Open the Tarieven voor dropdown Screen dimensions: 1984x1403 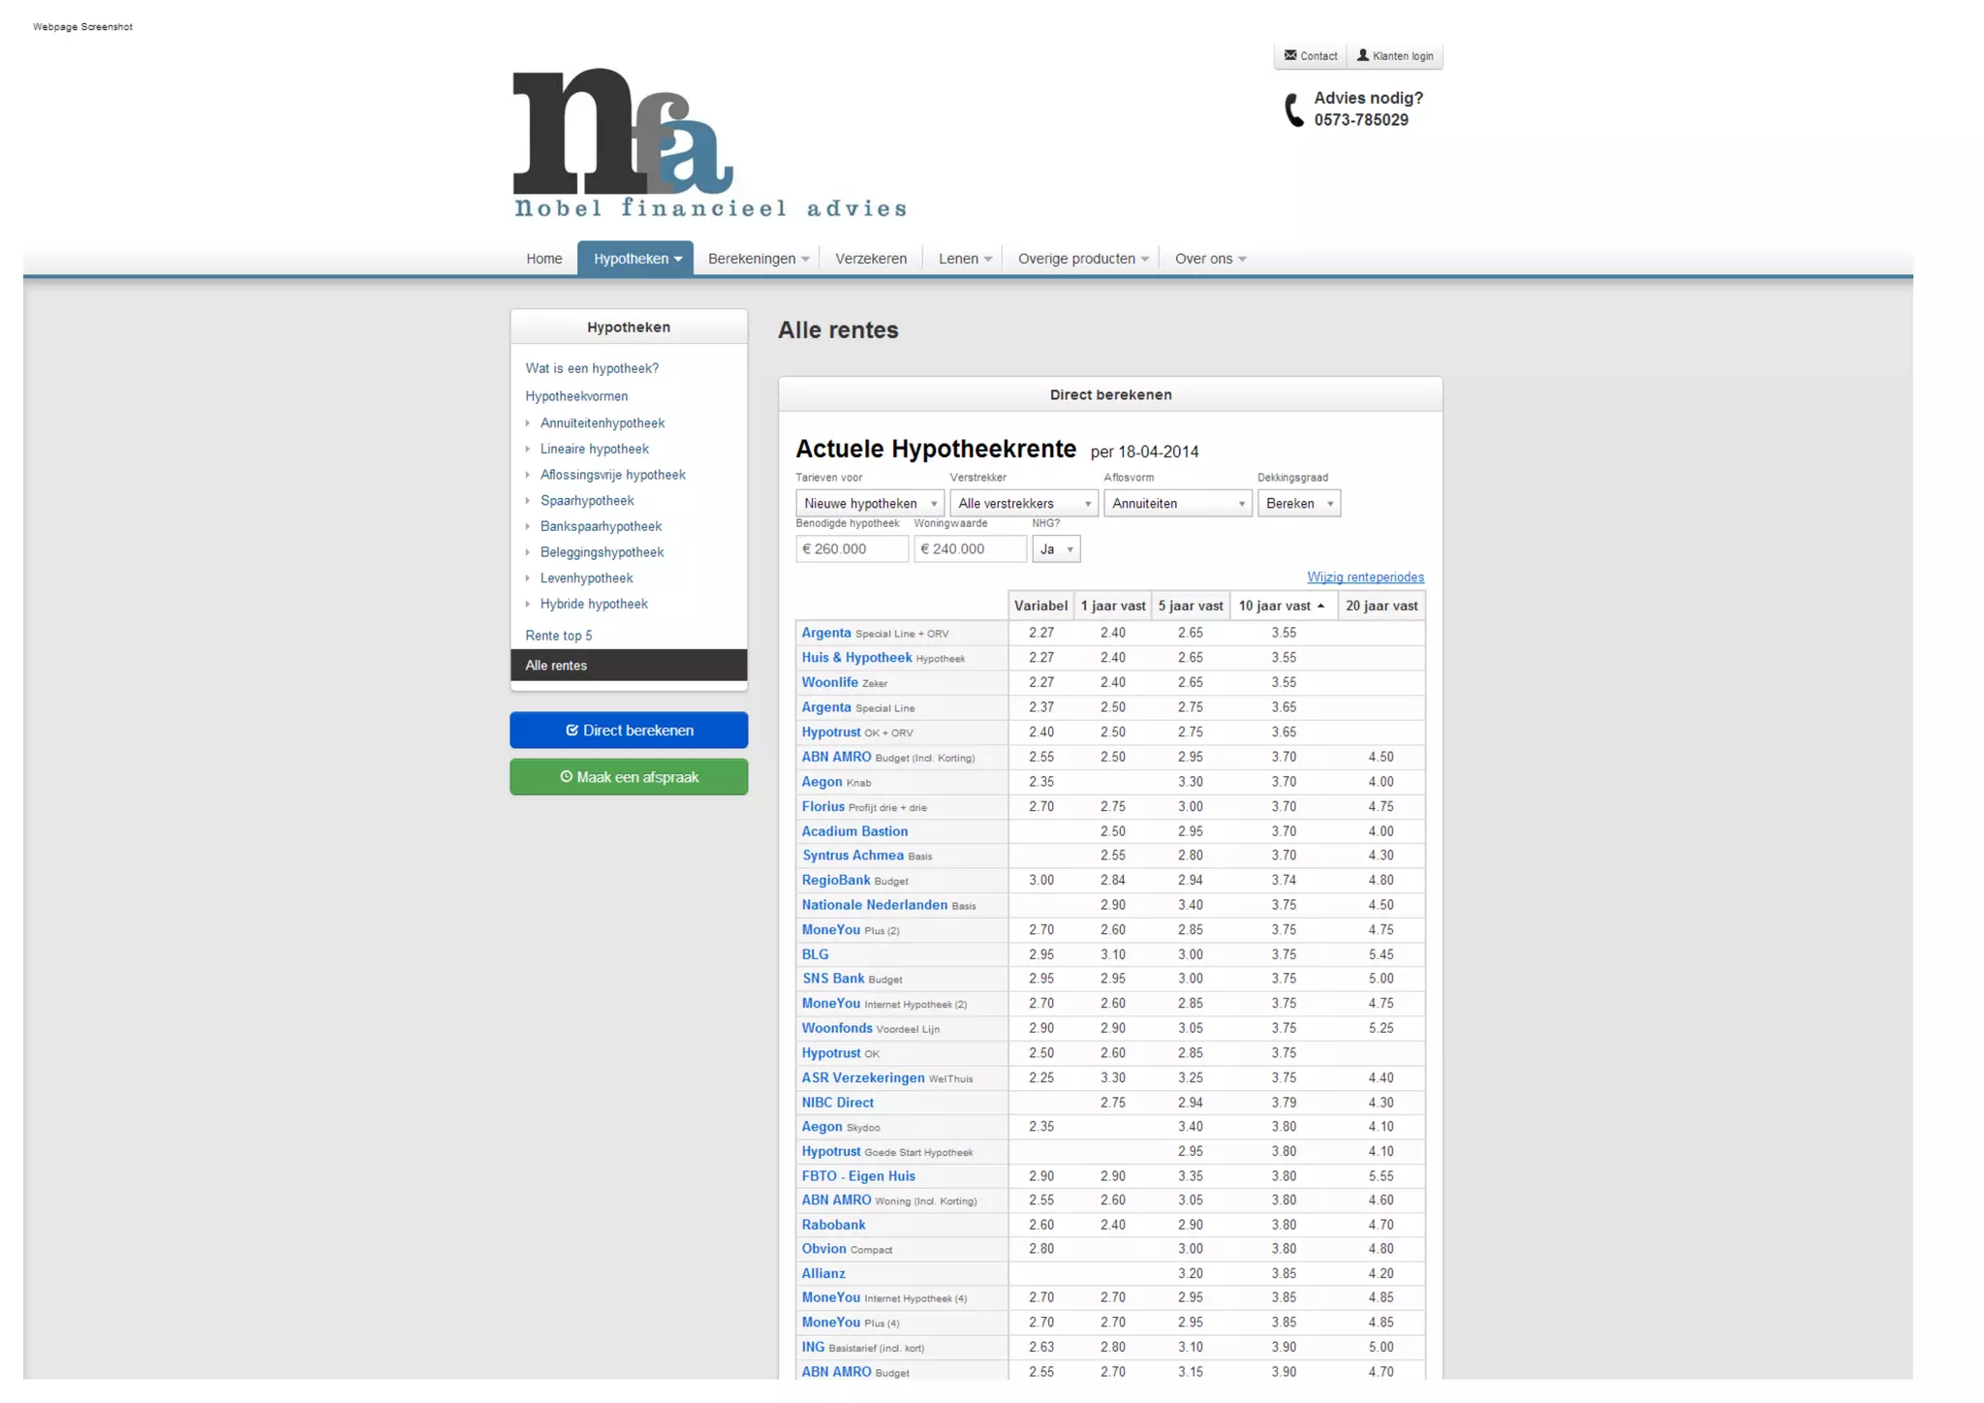869,504
